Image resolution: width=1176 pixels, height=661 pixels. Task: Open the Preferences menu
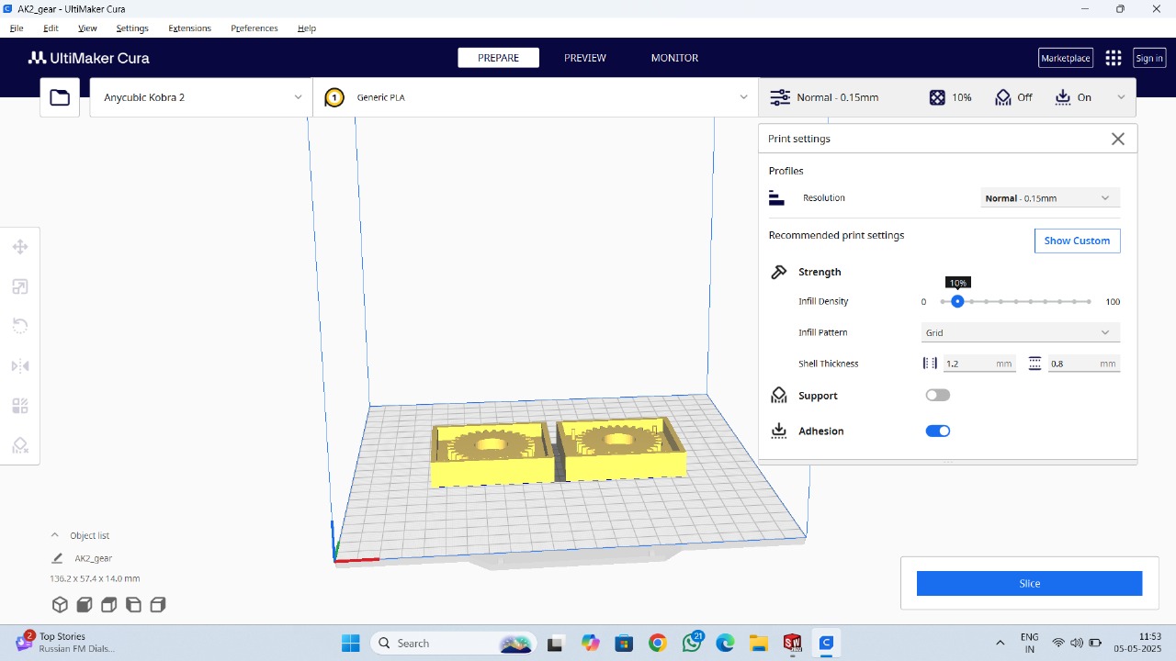[254, 28]
